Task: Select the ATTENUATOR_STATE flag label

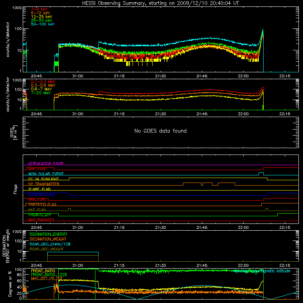Action: 46,164
